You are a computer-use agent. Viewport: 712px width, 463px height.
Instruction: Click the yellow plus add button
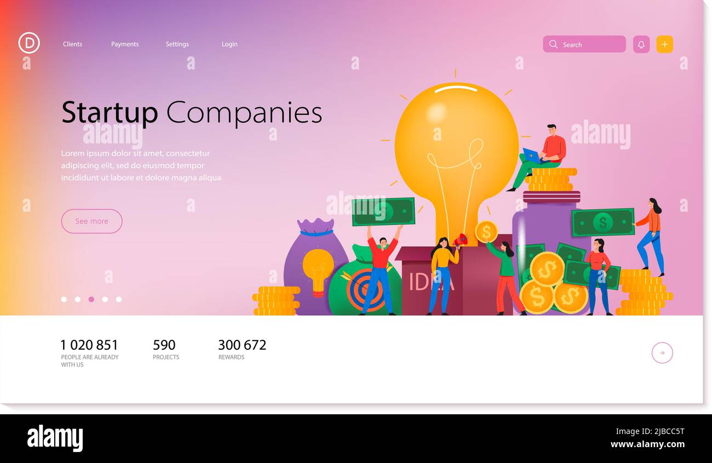[664, 44]
